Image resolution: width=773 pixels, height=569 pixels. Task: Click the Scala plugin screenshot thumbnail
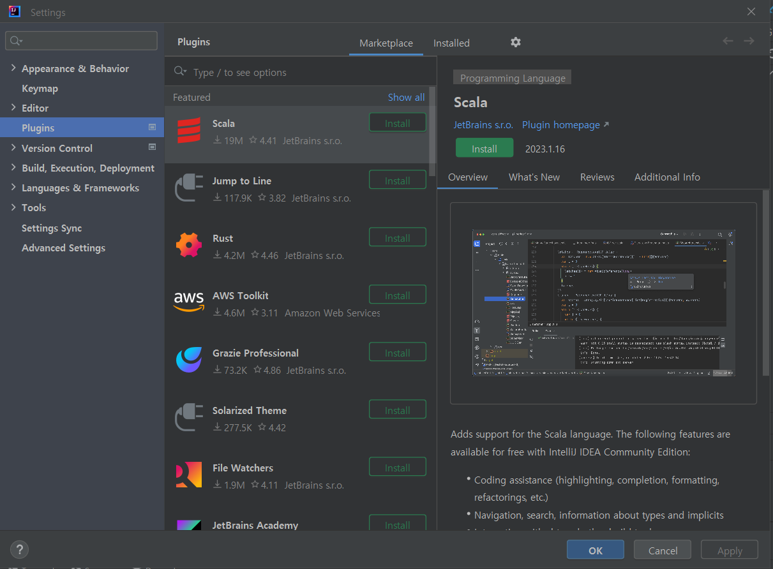click(603, 303)
